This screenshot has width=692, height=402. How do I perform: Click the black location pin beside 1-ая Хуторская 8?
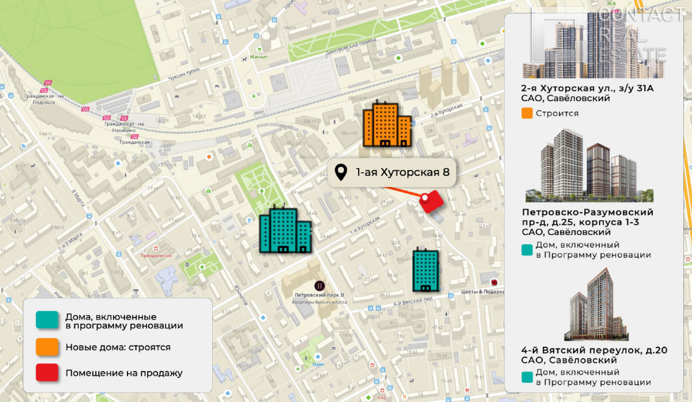pyautogui.click(x=341, y=172)
